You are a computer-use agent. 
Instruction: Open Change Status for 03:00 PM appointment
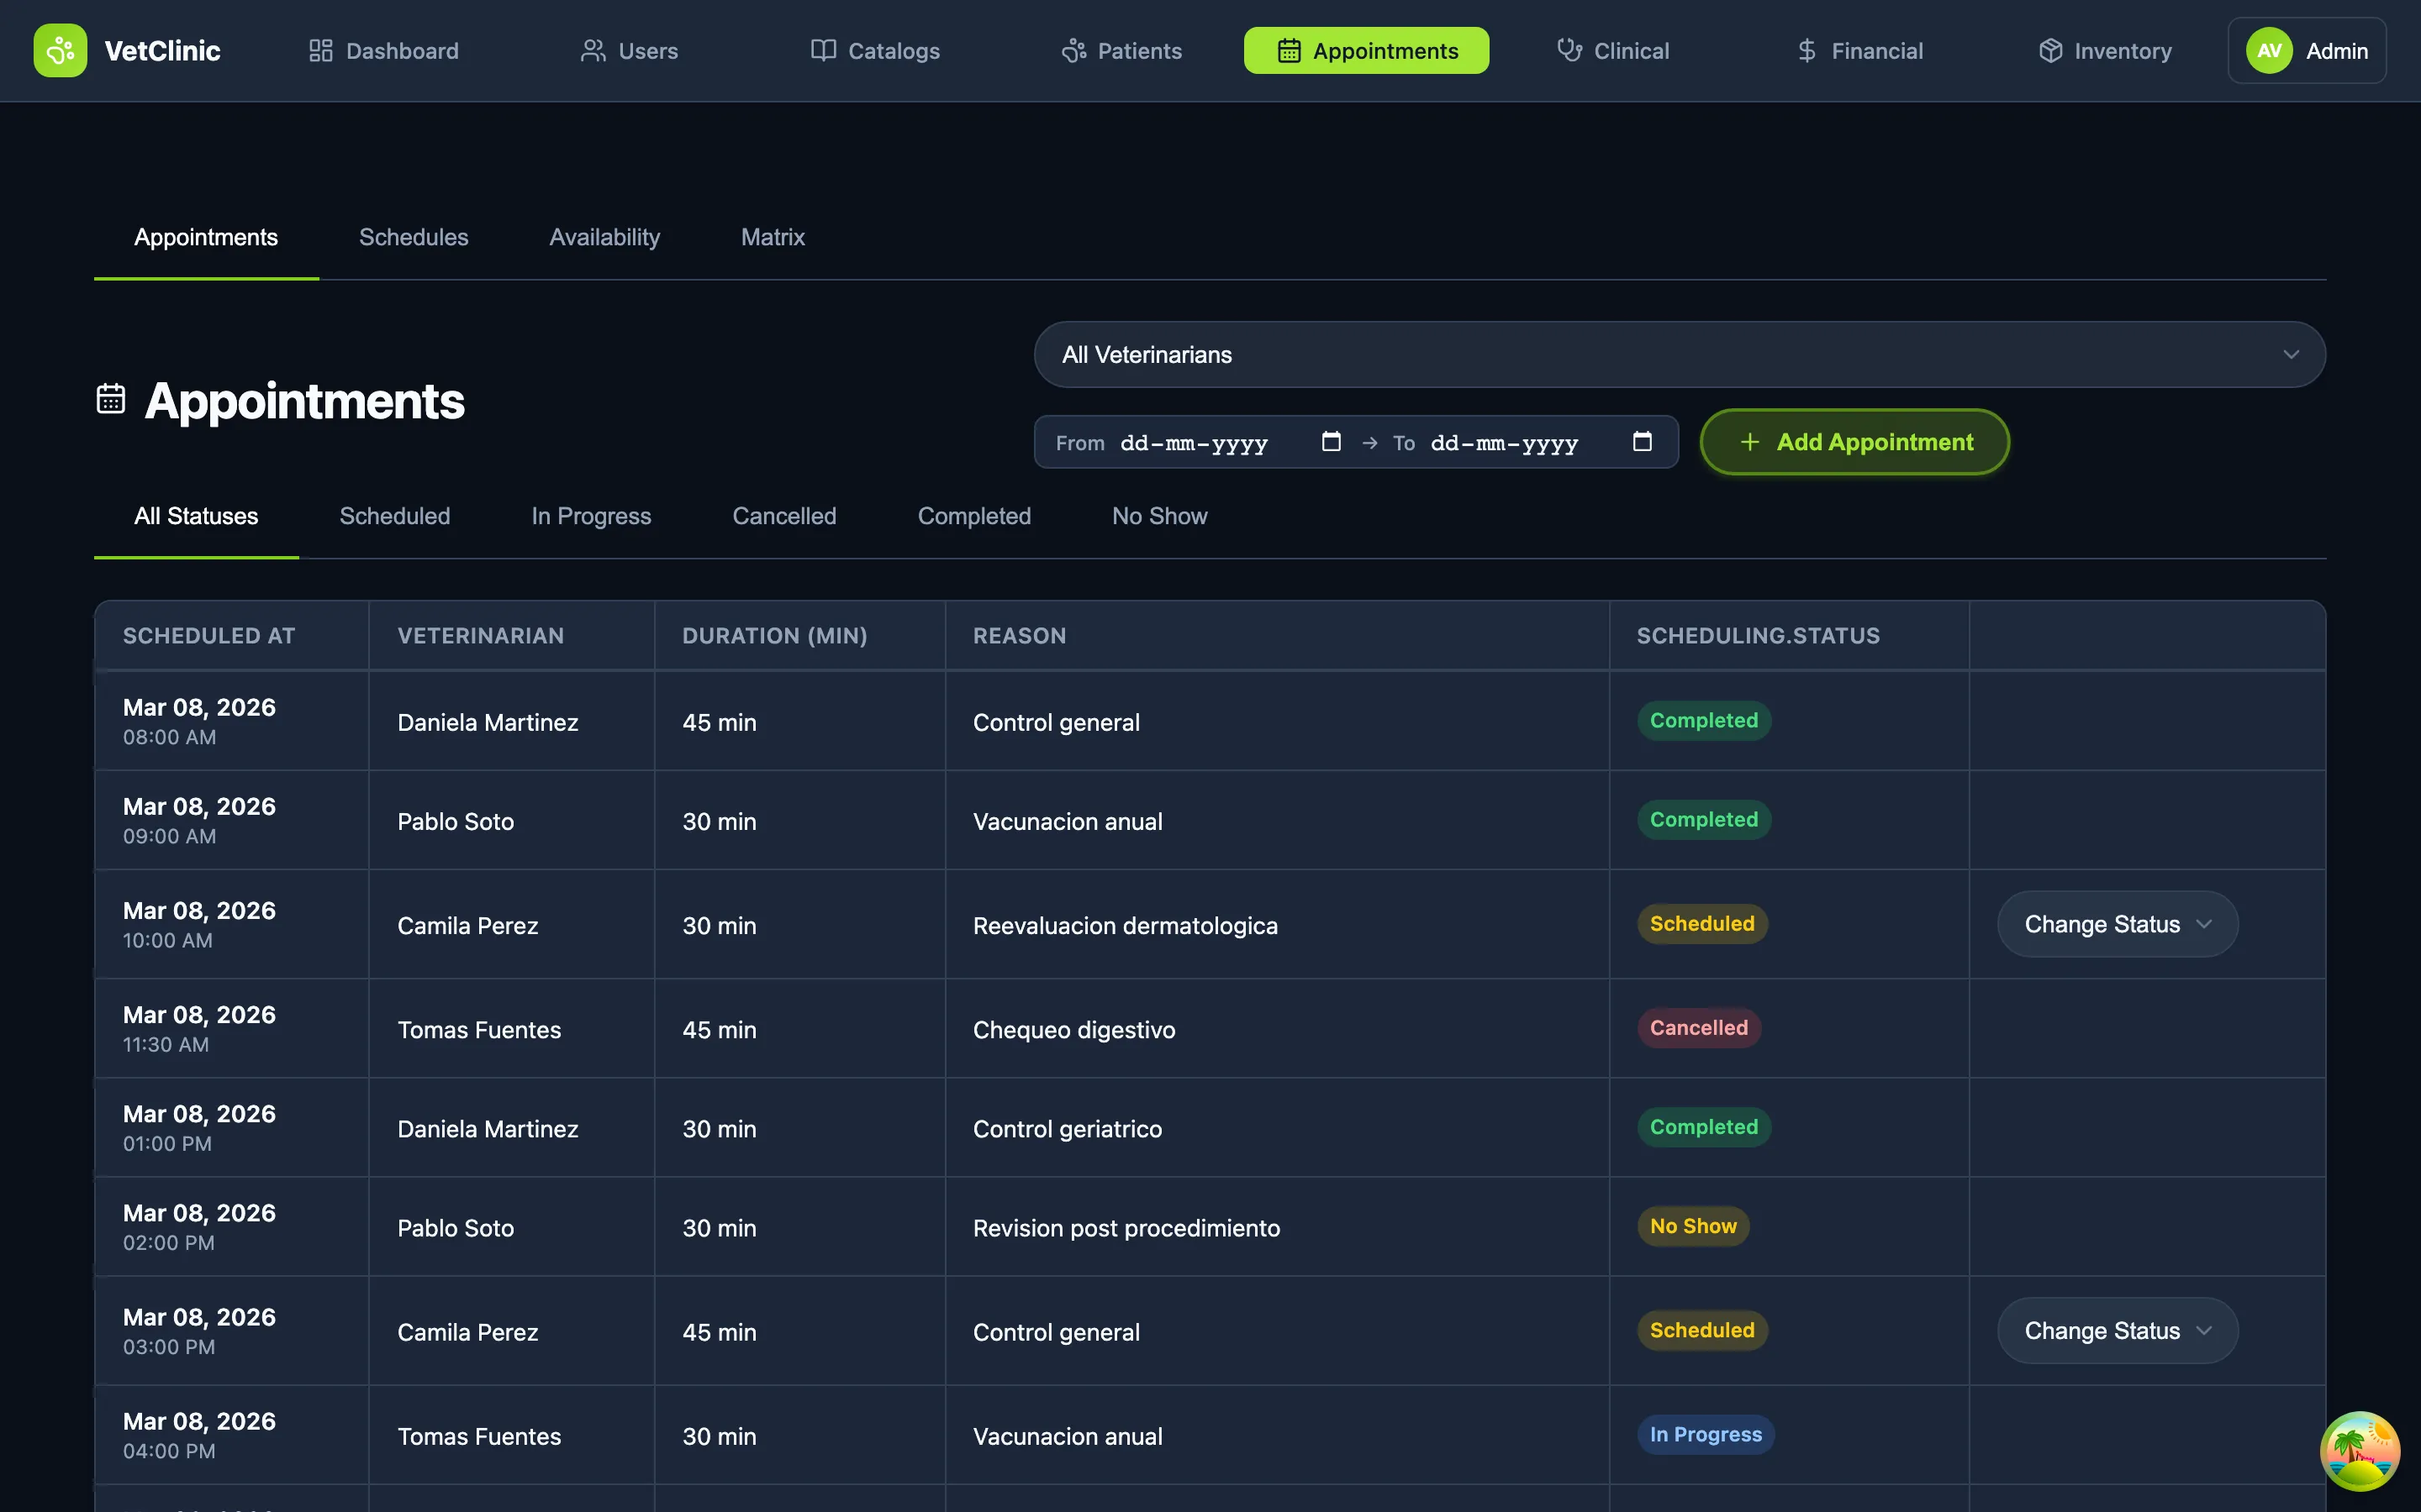tap(2117, 1330)
